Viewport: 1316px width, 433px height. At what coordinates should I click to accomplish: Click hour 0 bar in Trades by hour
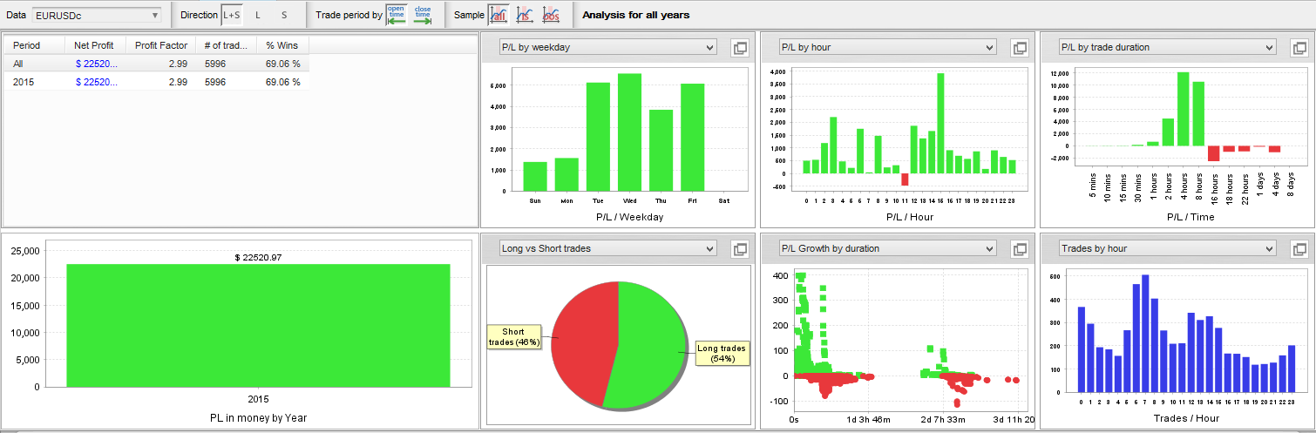[x=1082, y=349]
